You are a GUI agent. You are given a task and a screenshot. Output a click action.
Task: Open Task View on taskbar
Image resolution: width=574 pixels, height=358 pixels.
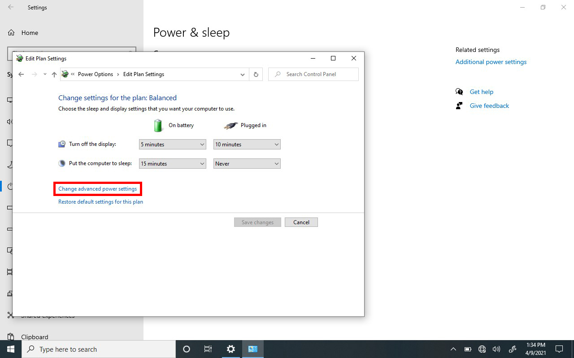(208, 349)
